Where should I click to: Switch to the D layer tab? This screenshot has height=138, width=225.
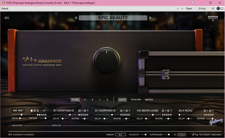107,100
